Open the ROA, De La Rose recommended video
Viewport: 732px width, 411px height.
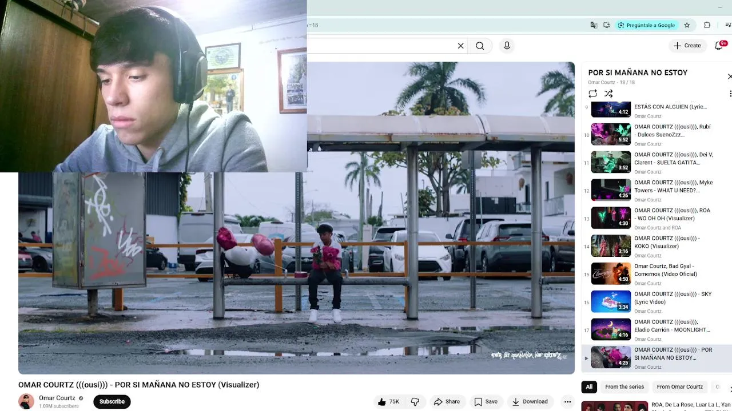click(656, 406)
